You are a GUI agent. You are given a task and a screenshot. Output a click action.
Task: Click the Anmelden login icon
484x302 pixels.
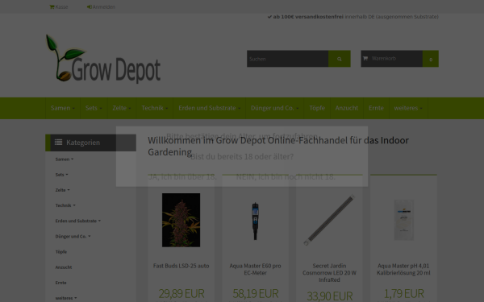(90, 6)
